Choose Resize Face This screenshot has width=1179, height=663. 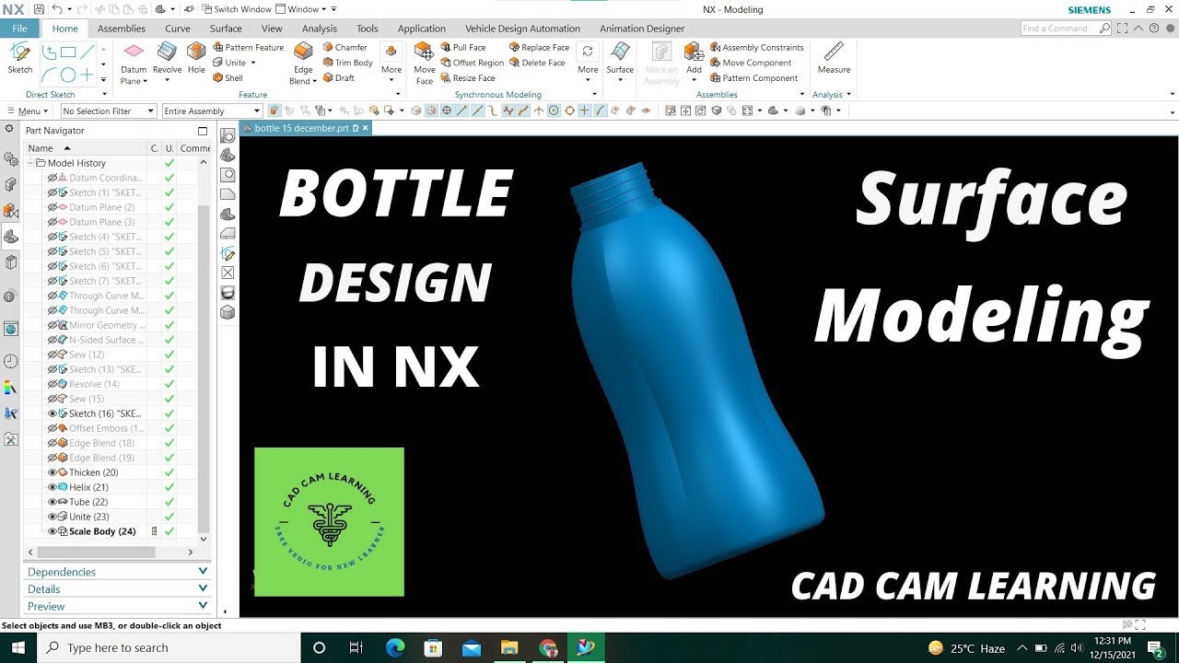click(467, 78)
